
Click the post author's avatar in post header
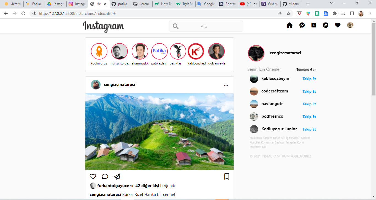[96, 84]
